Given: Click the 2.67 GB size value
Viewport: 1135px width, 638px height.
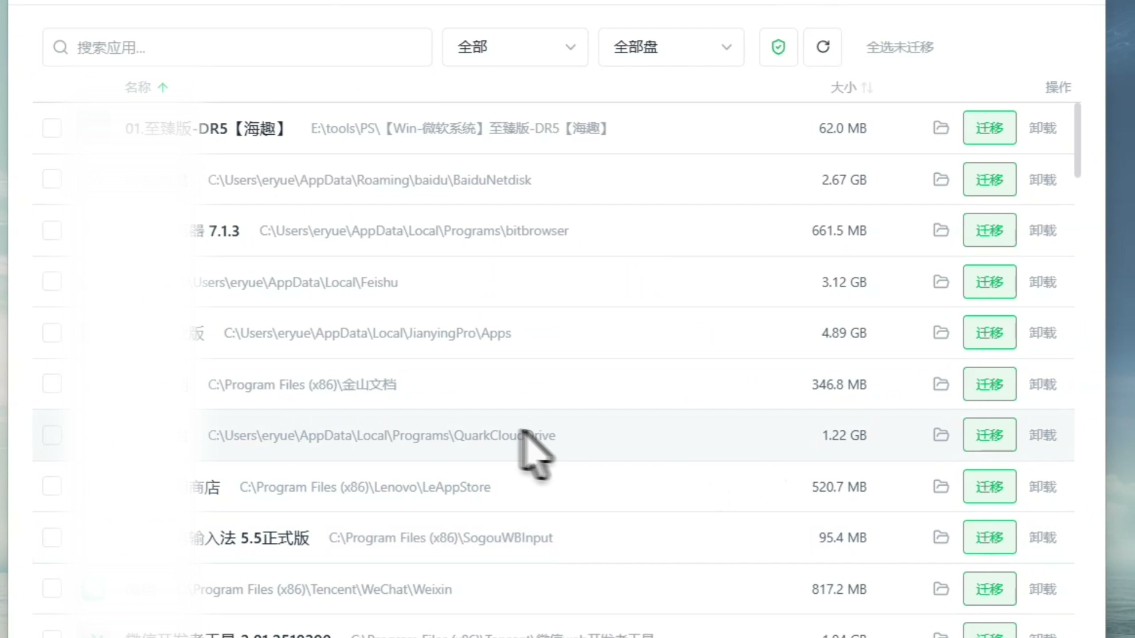Looking at the screenshot, I should click(844, 180).
